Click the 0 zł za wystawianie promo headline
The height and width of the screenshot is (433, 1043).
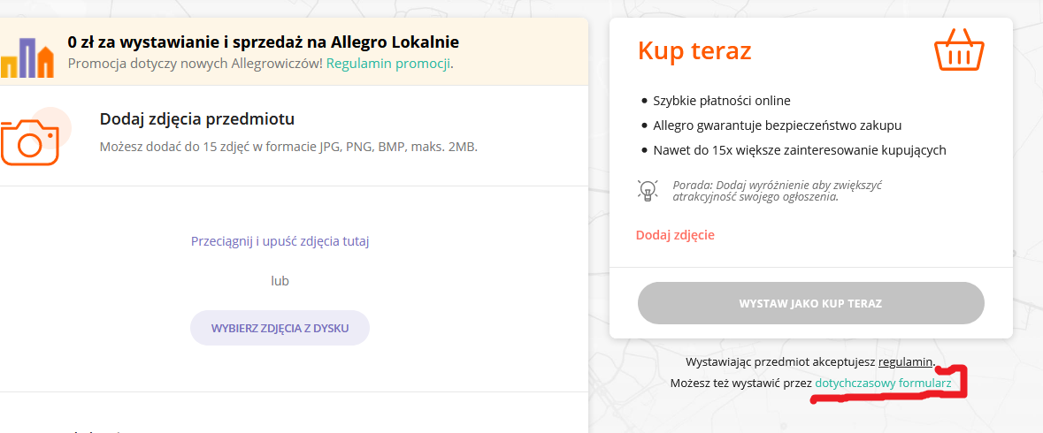tap(263, 42)
